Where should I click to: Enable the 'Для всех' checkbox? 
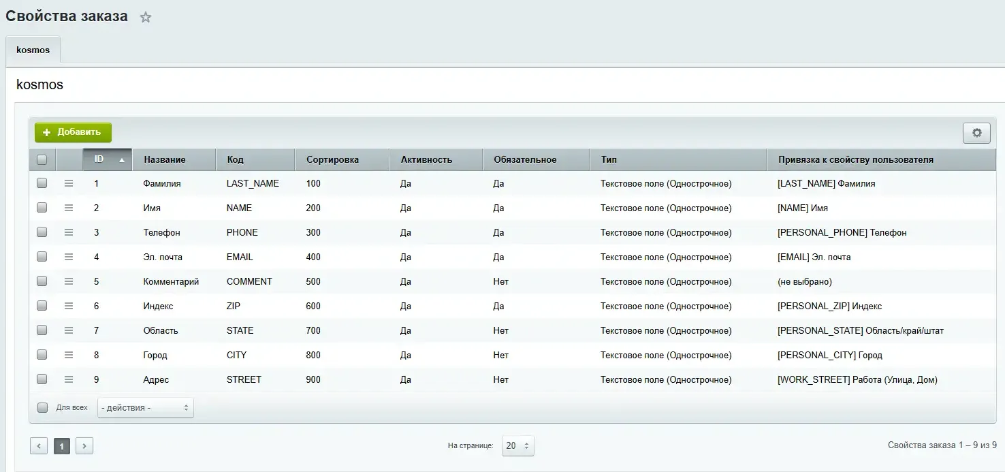(43, 407)
